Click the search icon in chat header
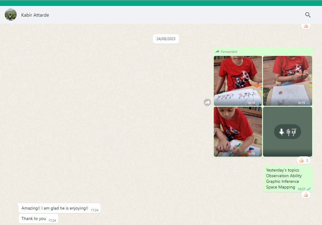Image resolution: width=322 pixels, height=225 pixels. pyautogui.click(x=308, y=15)
